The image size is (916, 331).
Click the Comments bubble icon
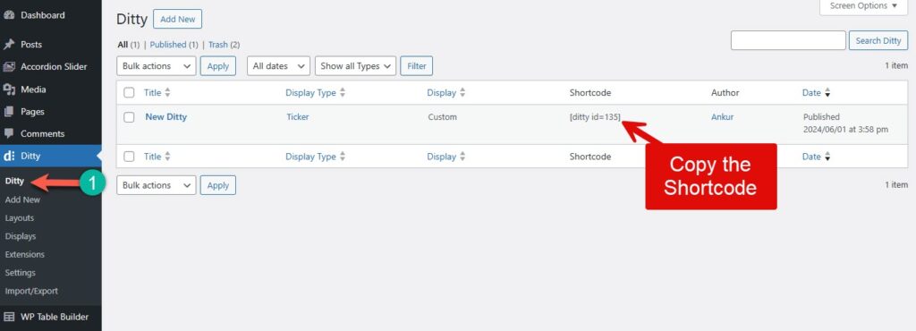9,133
